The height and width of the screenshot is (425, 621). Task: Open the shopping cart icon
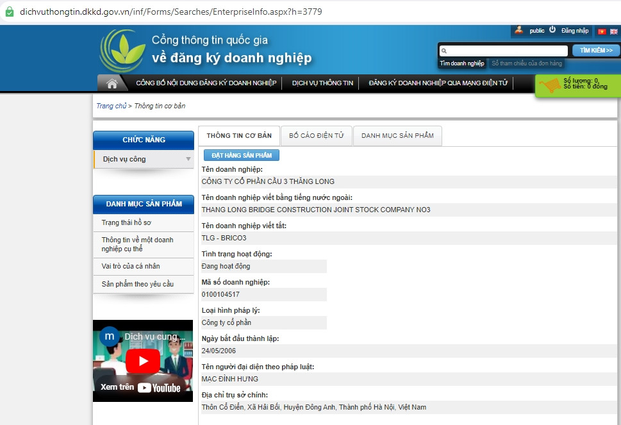[x=549, y=86]
